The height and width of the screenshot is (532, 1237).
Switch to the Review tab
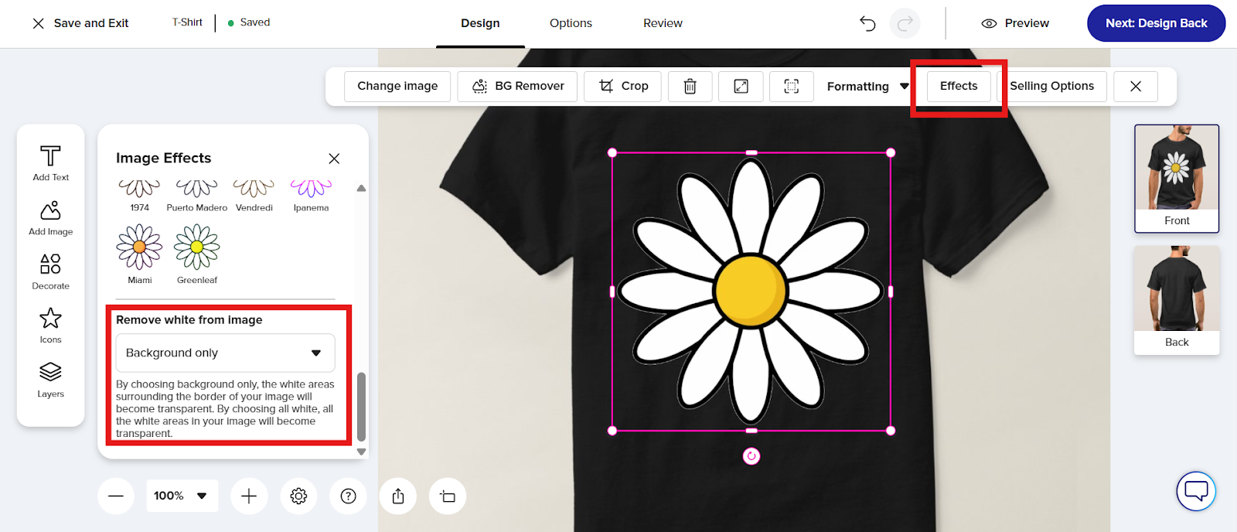(663, 23)
